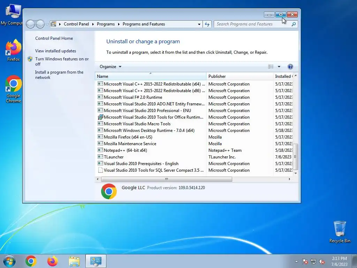Click in Search Programs and Features field
Viewport: 357px width, 268px height.
tap(253, 24)
